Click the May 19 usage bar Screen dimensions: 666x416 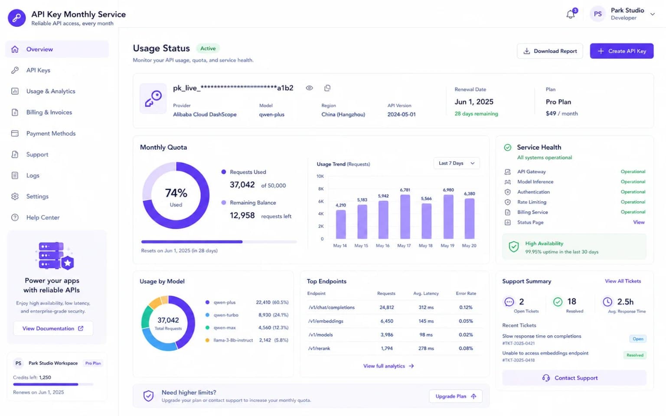tap(448, 217)
